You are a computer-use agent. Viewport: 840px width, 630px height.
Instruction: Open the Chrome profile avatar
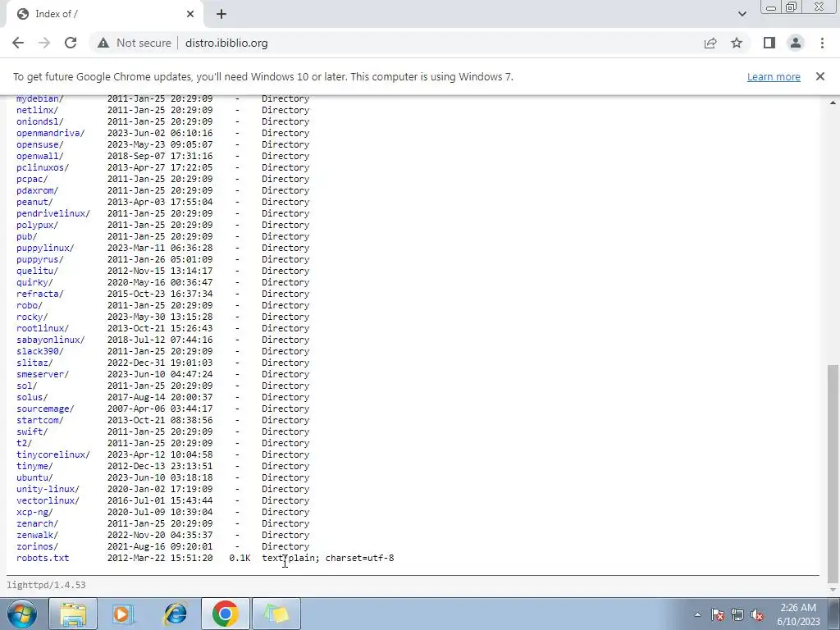(796, 43)
